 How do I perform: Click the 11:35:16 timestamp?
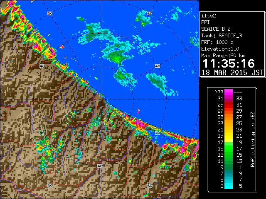tap(229, 63)
